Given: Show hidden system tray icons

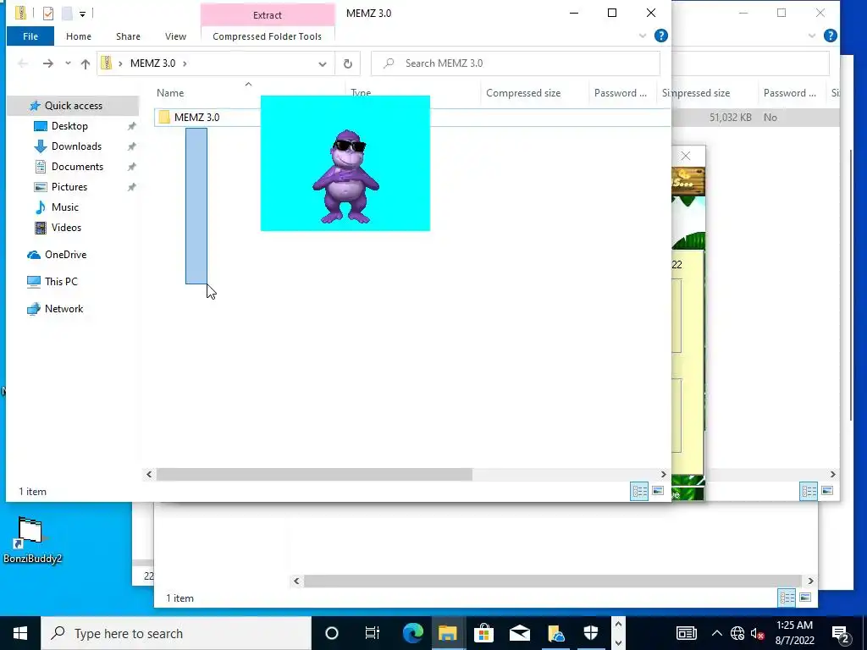Looking at the screenshot, I should click(716, 633).
